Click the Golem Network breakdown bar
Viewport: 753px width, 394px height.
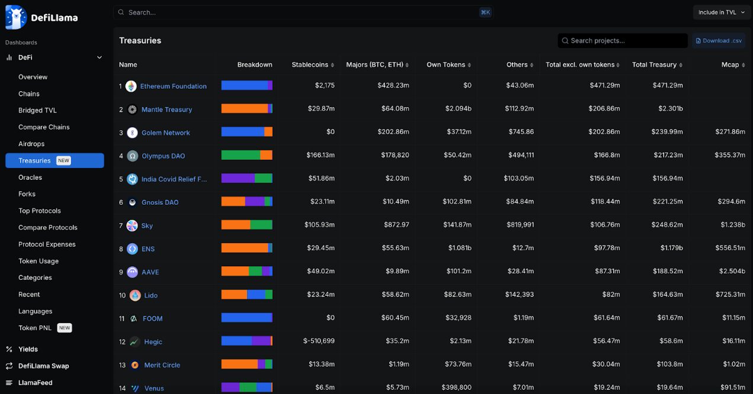(x=246, y=133)
